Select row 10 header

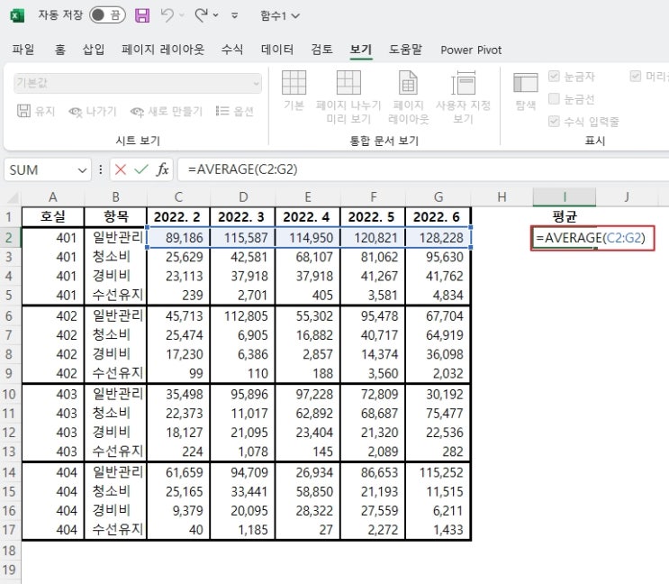(x=9, y=394)
